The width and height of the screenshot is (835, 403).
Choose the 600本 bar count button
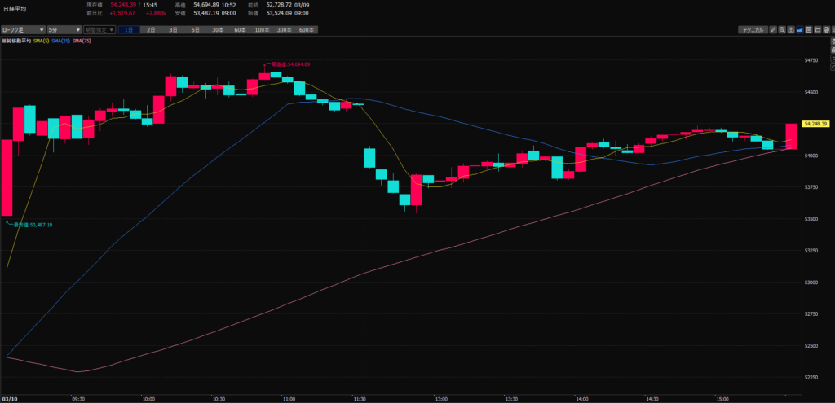point(307,30)
